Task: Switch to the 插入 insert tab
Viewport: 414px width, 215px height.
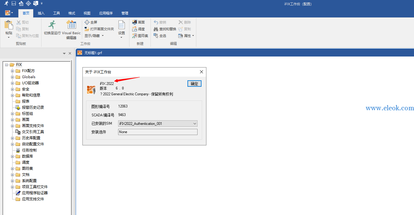Action: click(x=41, y=13)
